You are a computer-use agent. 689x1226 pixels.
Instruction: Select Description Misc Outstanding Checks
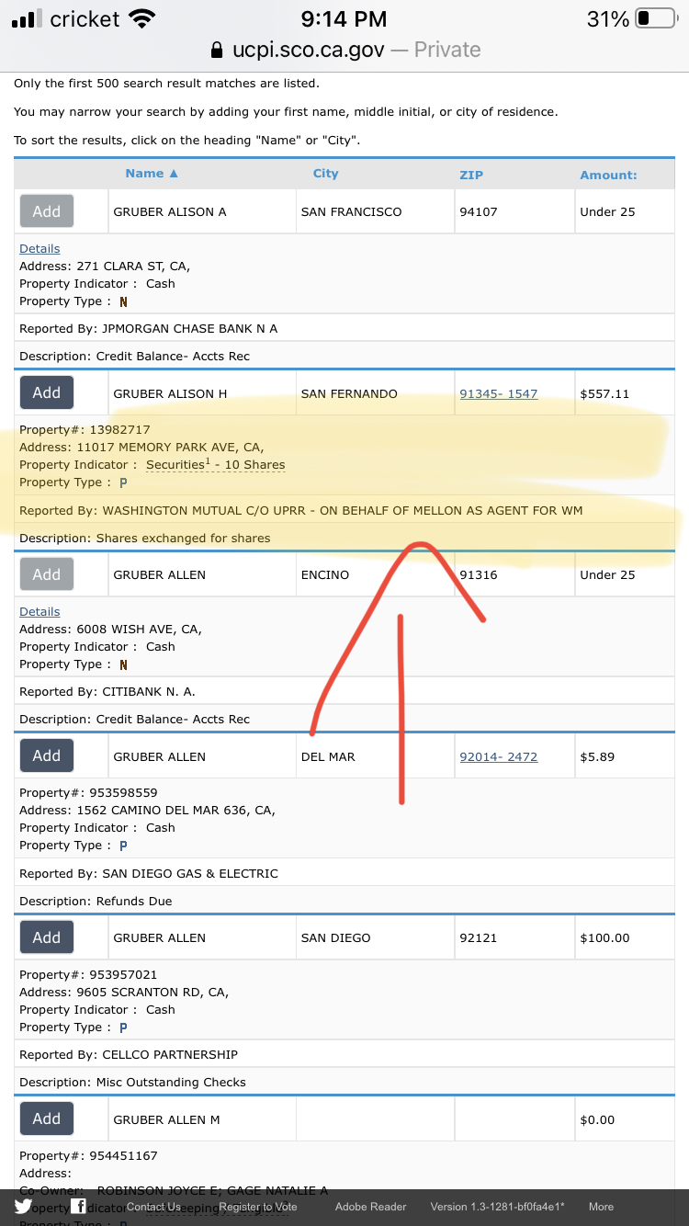click(132, 1082)
